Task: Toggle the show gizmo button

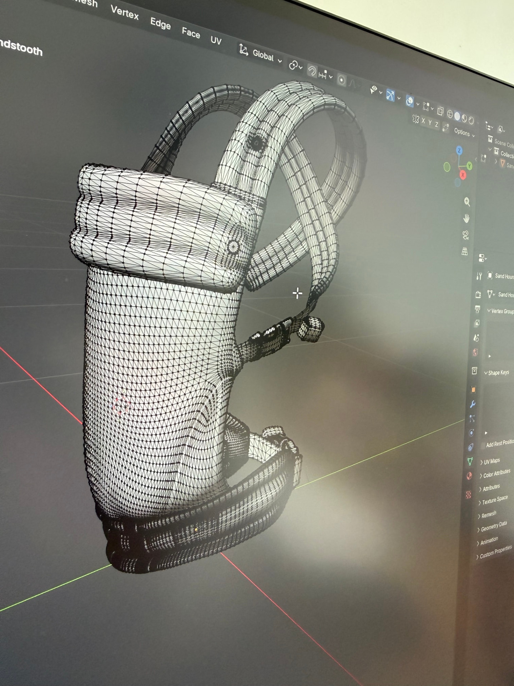Action: tap(390, 95)
